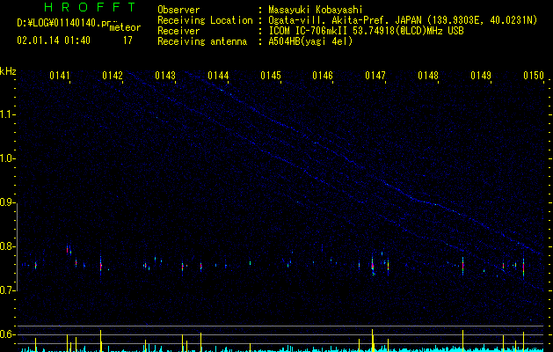Click the 0149 time marker

(x=481, y=76)
